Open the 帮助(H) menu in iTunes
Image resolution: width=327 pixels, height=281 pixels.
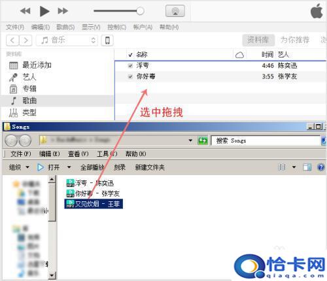tap(169, 27)
